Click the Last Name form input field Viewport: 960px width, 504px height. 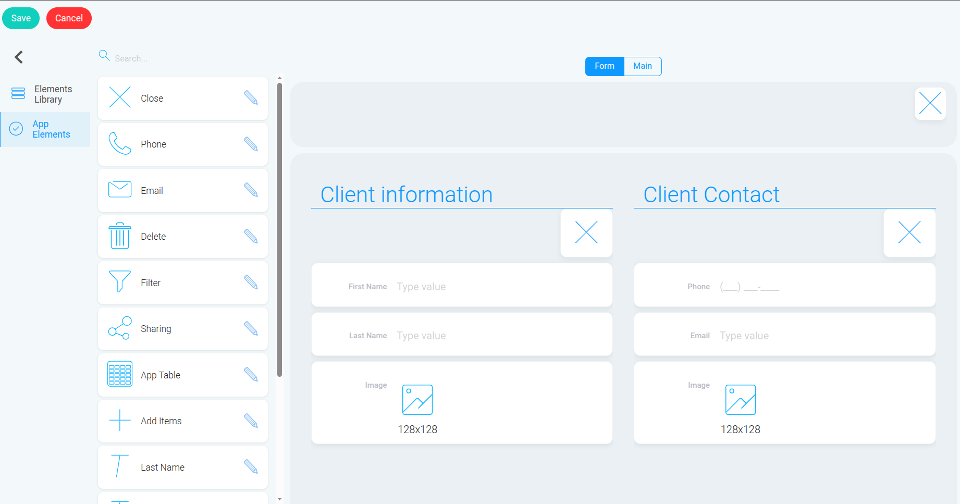pyautogui.click(x=462, y=334)
